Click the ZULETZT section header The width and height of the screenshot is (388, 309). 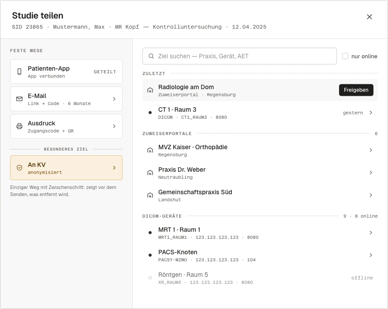coord(154,74)
